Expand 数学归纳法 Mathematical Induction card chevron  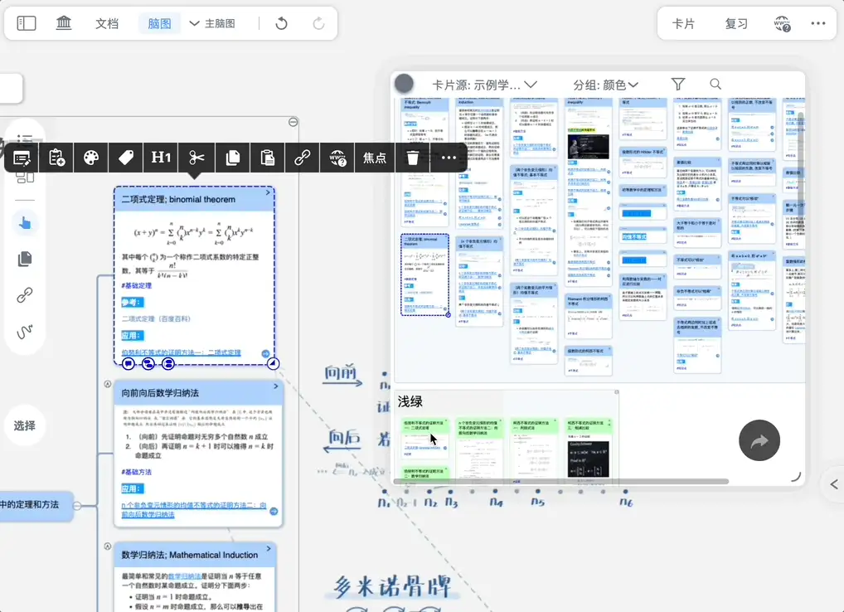[269, 548]
